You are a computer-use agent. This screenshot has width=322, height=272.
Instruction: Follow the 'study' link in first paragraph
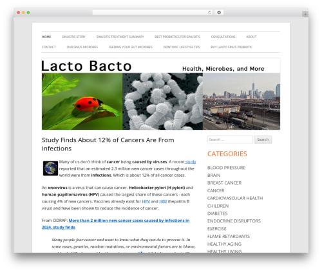click(191, 162)
